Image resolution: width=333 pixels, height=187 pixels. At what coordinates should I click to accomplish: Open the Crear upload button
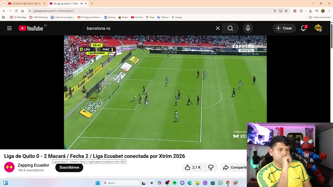click(x=284, y=28)
